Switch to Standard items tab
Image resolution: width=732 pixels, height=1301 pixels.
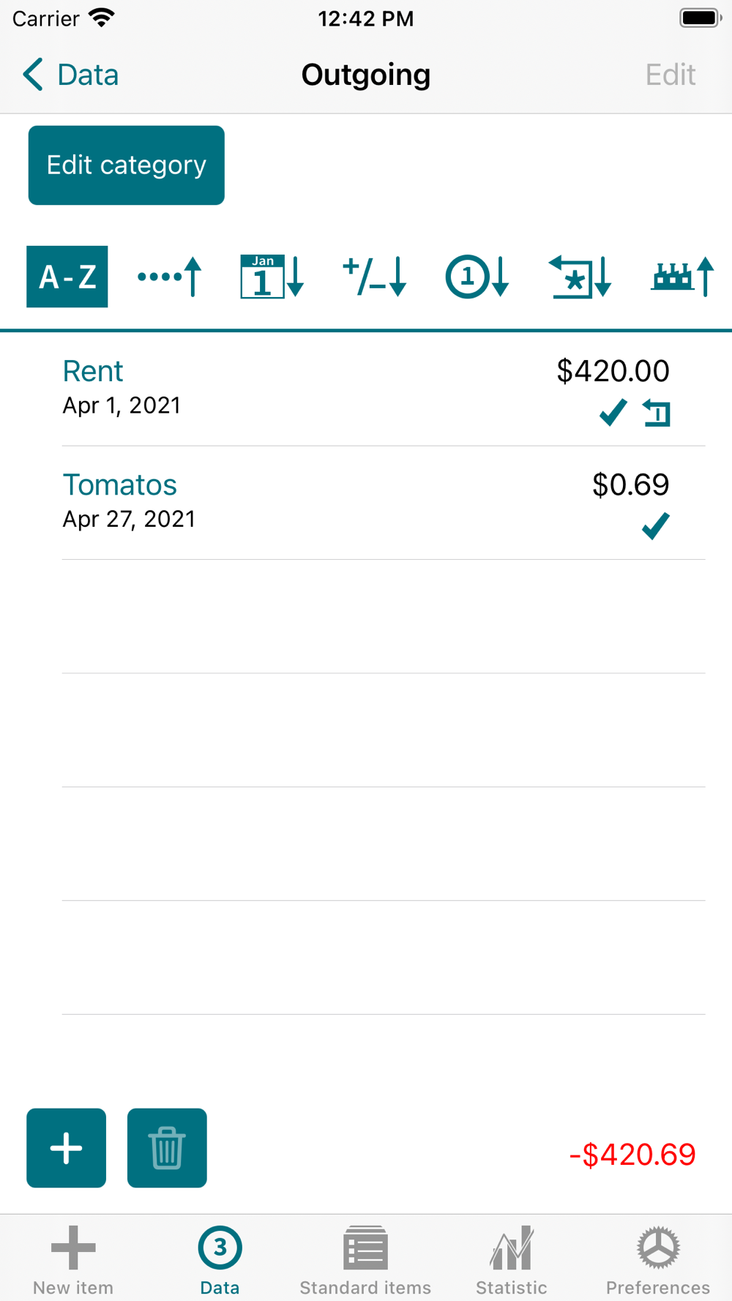click(x=365, y=1259)
